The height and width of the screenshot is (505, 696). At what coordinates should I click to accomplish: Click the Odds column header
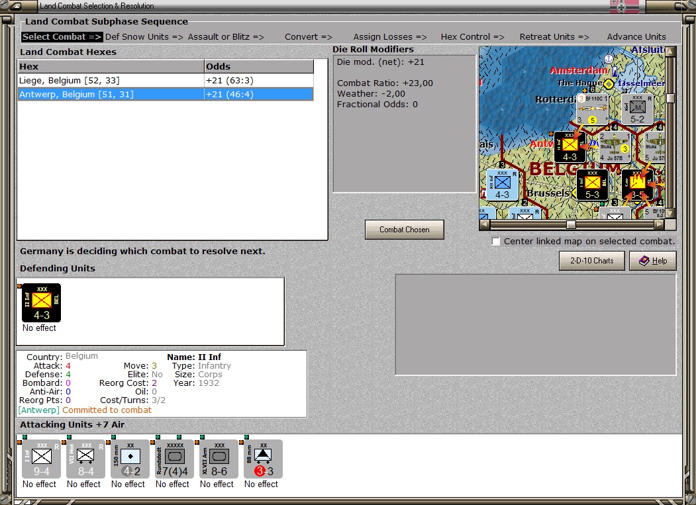coord(259,67)
